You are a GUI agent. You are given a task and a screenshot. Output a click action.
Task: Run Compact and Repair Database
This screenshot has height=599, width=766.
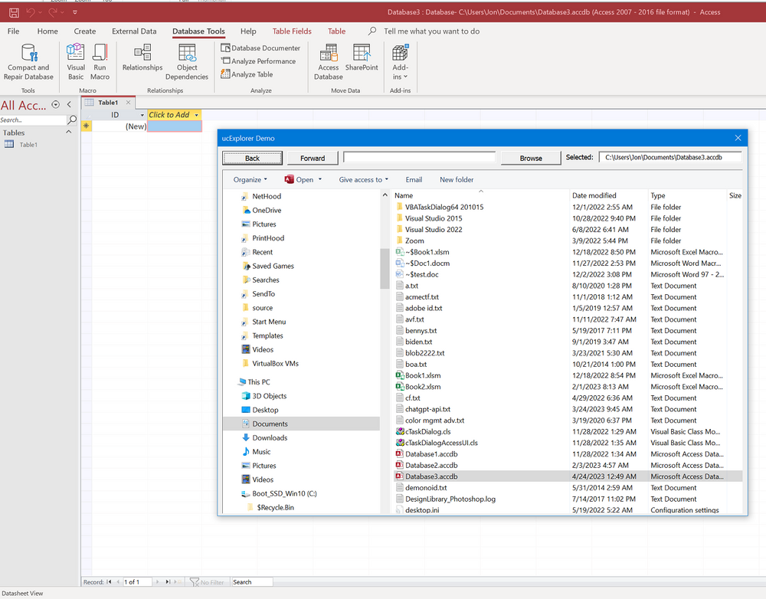(x=28, y=61)
